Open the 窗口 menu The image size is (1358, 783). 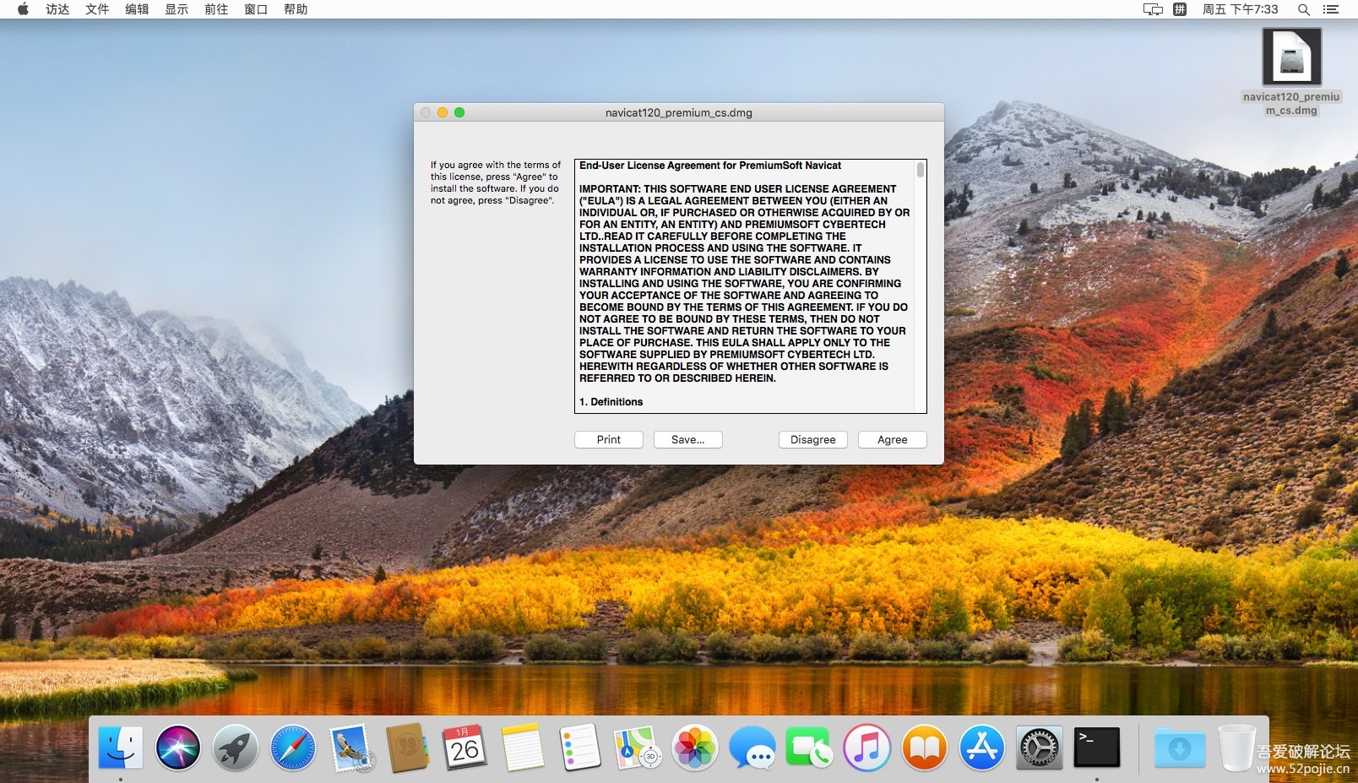tap(256, 9)
